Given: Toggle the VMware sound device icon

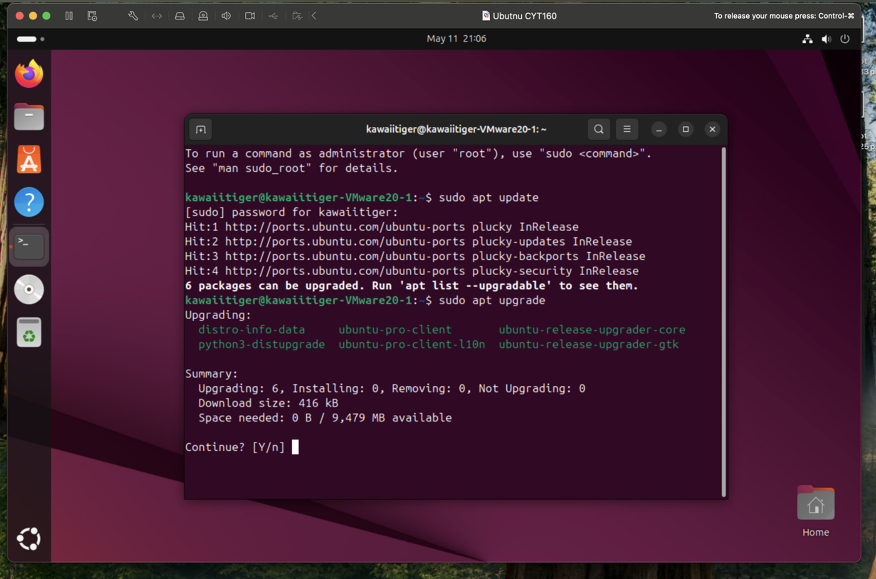Looking at the screenshot, I should click(x=226, y=16).
